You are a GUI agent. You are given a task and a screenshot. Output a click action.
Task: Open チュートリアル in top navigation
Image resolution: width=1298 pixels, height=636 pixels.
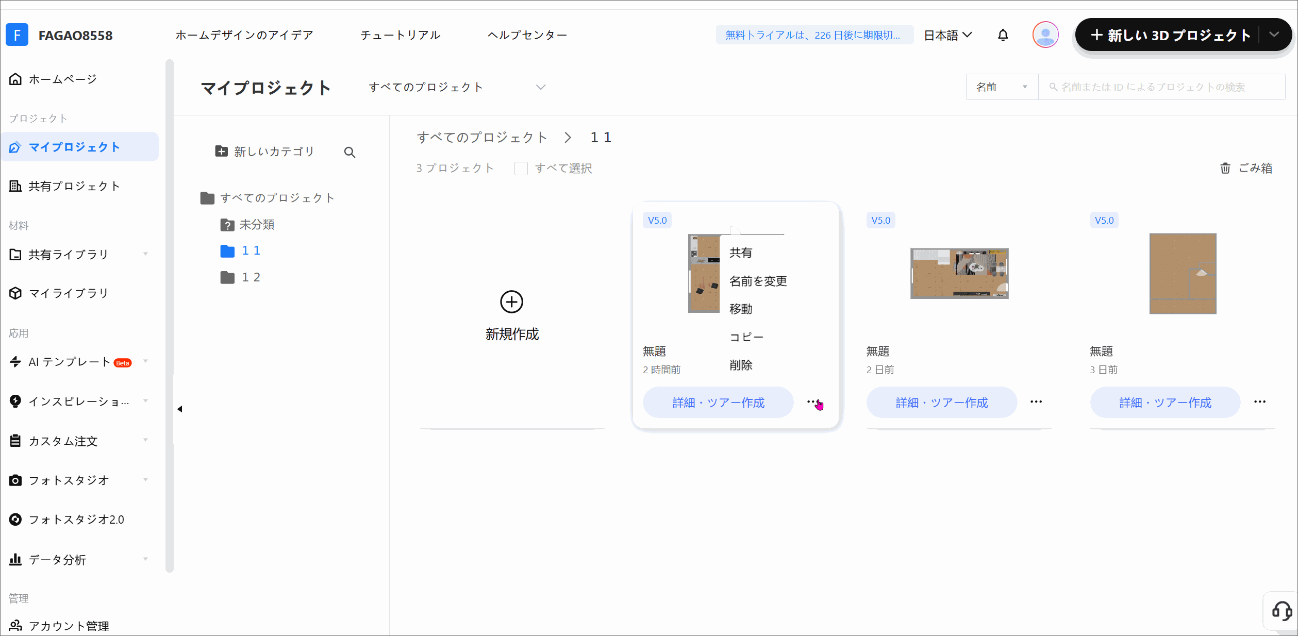click(401, 35)
